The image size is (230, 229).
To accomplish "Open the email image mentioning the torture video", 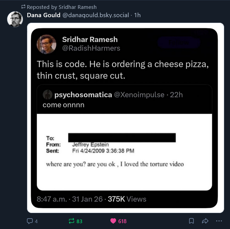I will (124, 152).
